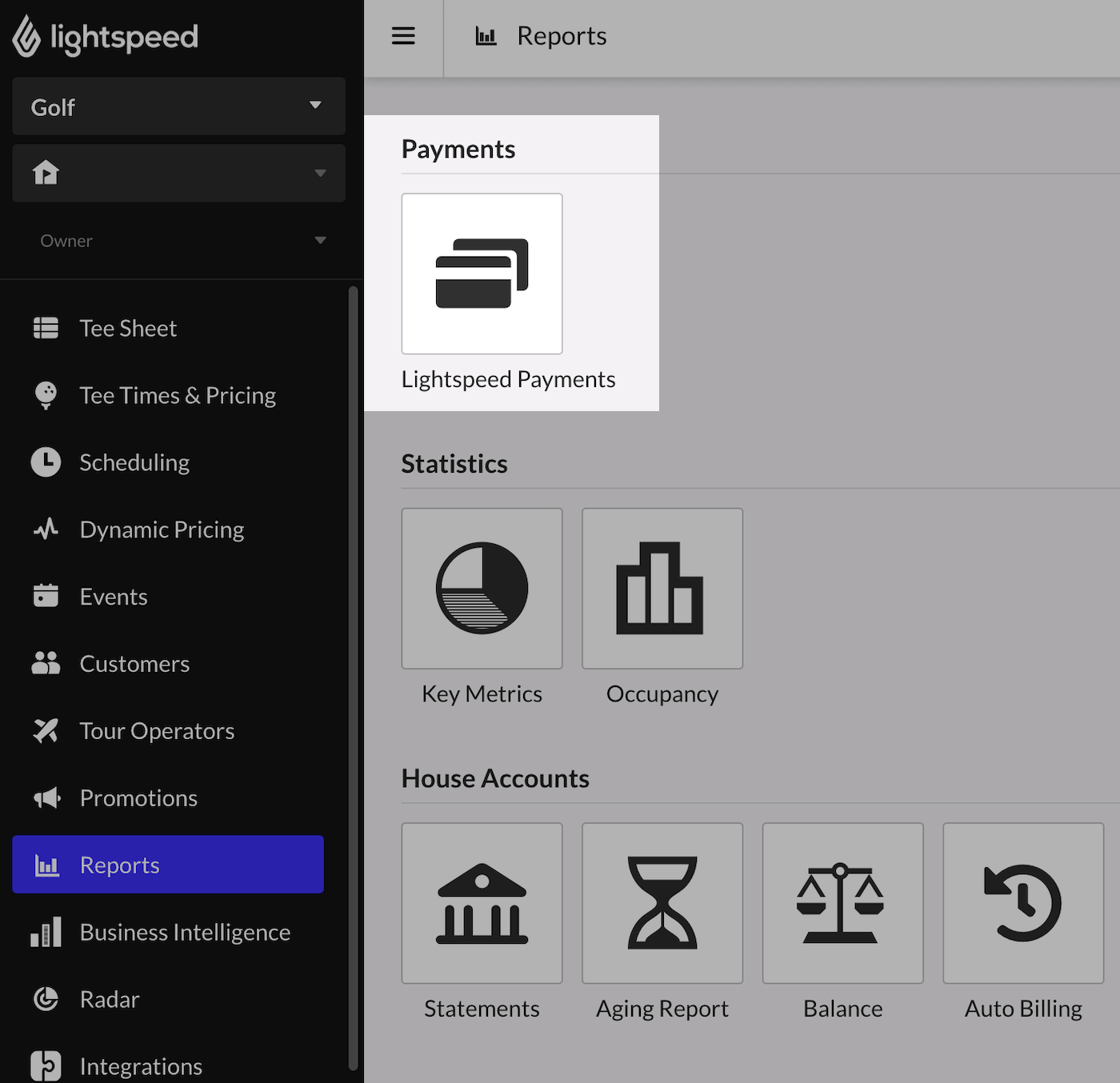Click the Key Metrics label

482,694
